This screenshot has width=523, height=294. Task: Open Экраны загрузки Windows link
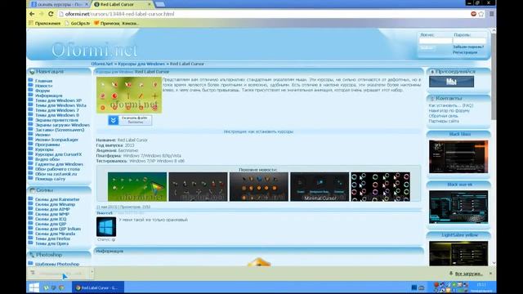62,125
